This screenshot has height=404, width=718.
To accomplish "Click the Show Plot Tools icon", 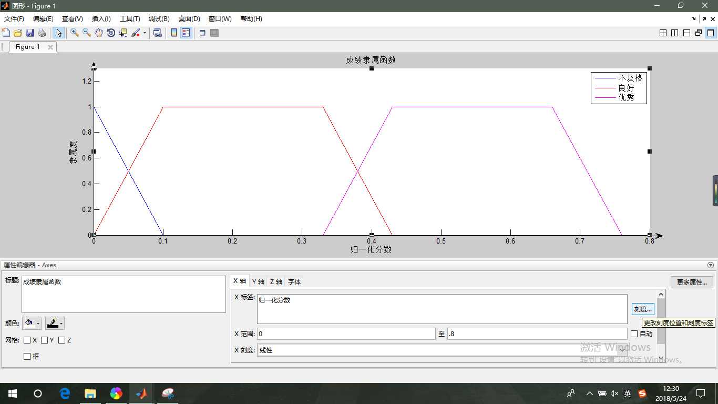I will pos(214,33).
